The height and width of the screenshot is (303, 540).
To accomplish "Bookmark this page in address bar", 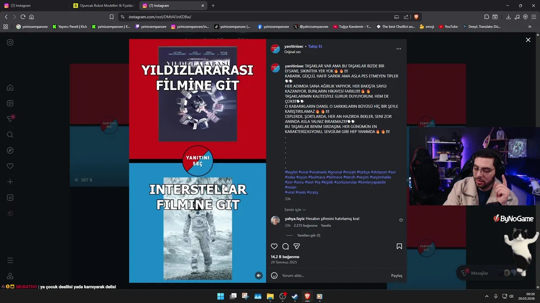I will 111,17.
